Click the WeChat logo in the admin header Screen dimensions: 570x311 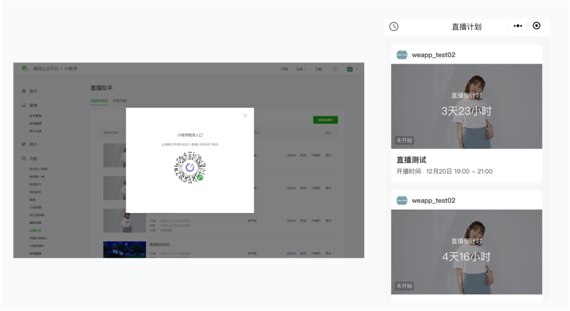[25, 68]
